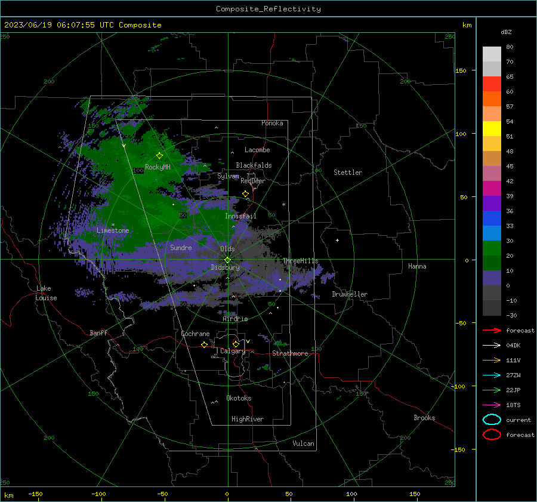This screenshot has width=537, height=502.
Task: Click the Brooks town label
Action: tap(424, 418)
